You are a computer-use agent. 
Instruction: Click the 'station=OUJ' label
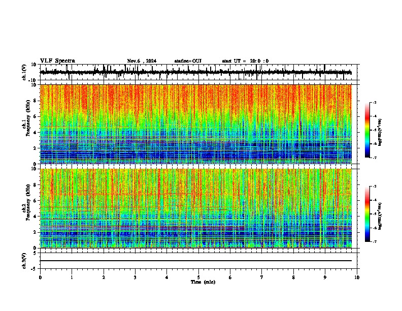tap(188, 61)
